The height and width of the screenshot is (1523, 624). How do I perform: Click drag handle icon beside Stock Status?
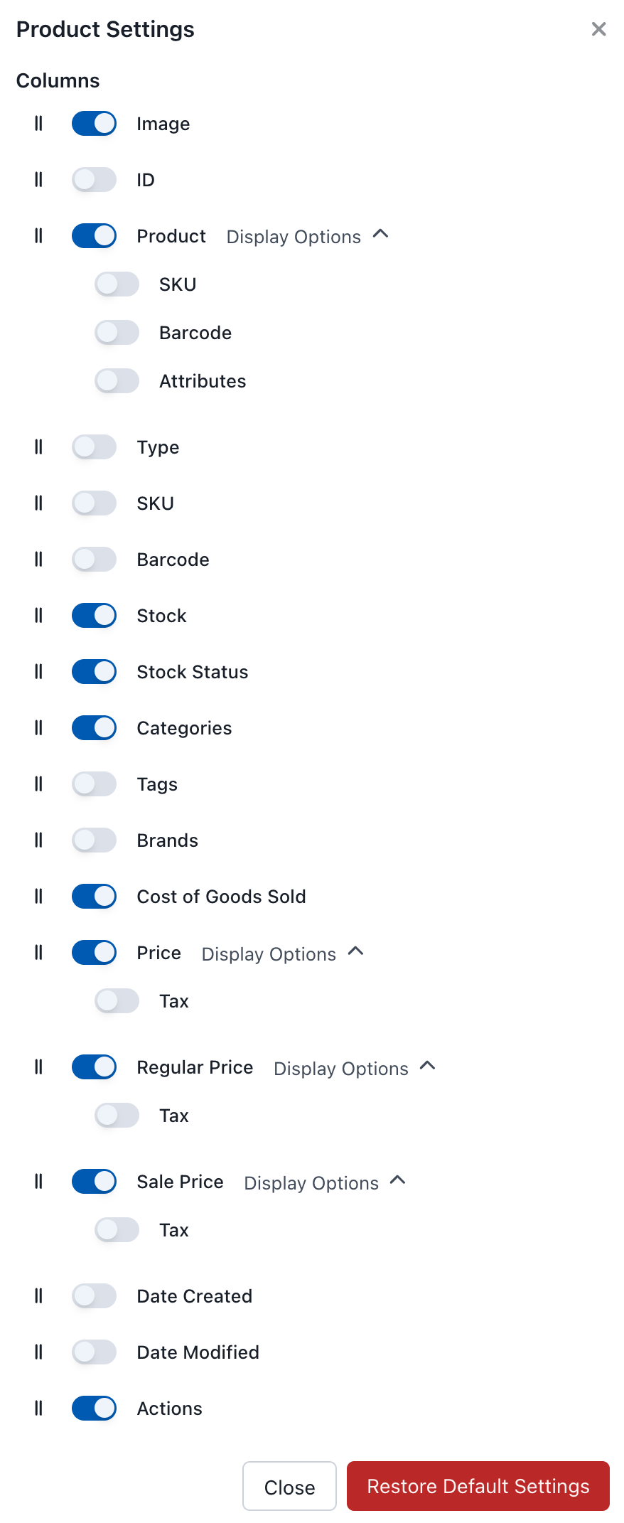click(38, 672)
